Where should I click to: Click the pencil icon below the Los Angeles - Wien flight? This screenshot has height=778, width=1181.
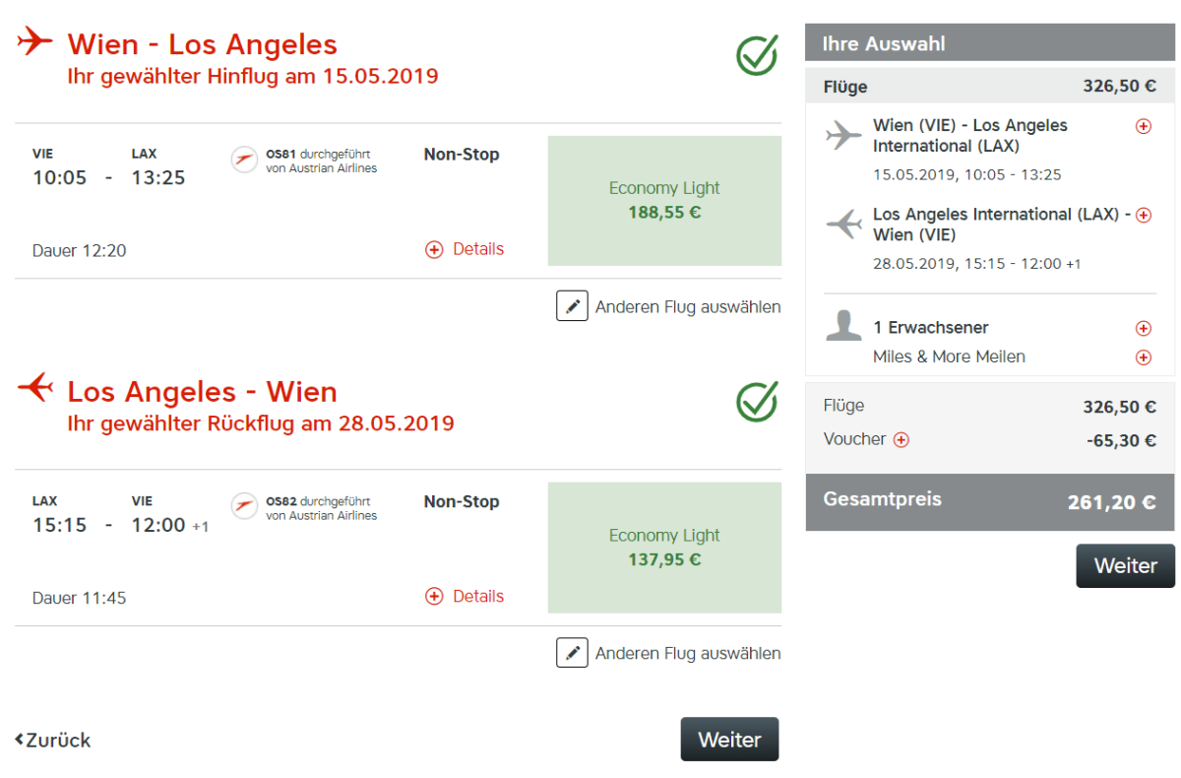coord(572,653)
